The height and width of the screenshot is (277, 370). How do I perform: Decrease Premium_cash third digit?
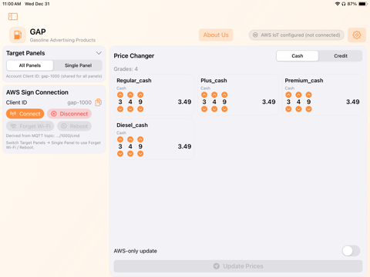tap(308, 109)
